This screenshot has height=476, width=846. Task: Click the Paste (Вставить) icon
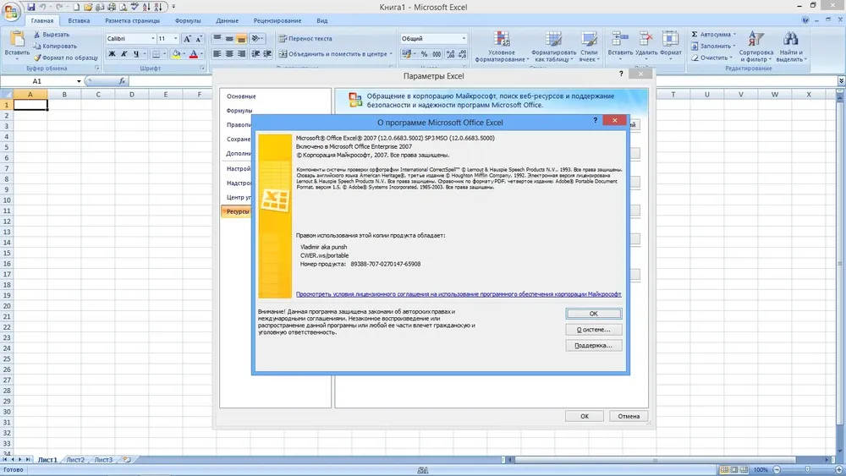pyautogui.click(x=17, y=40)
